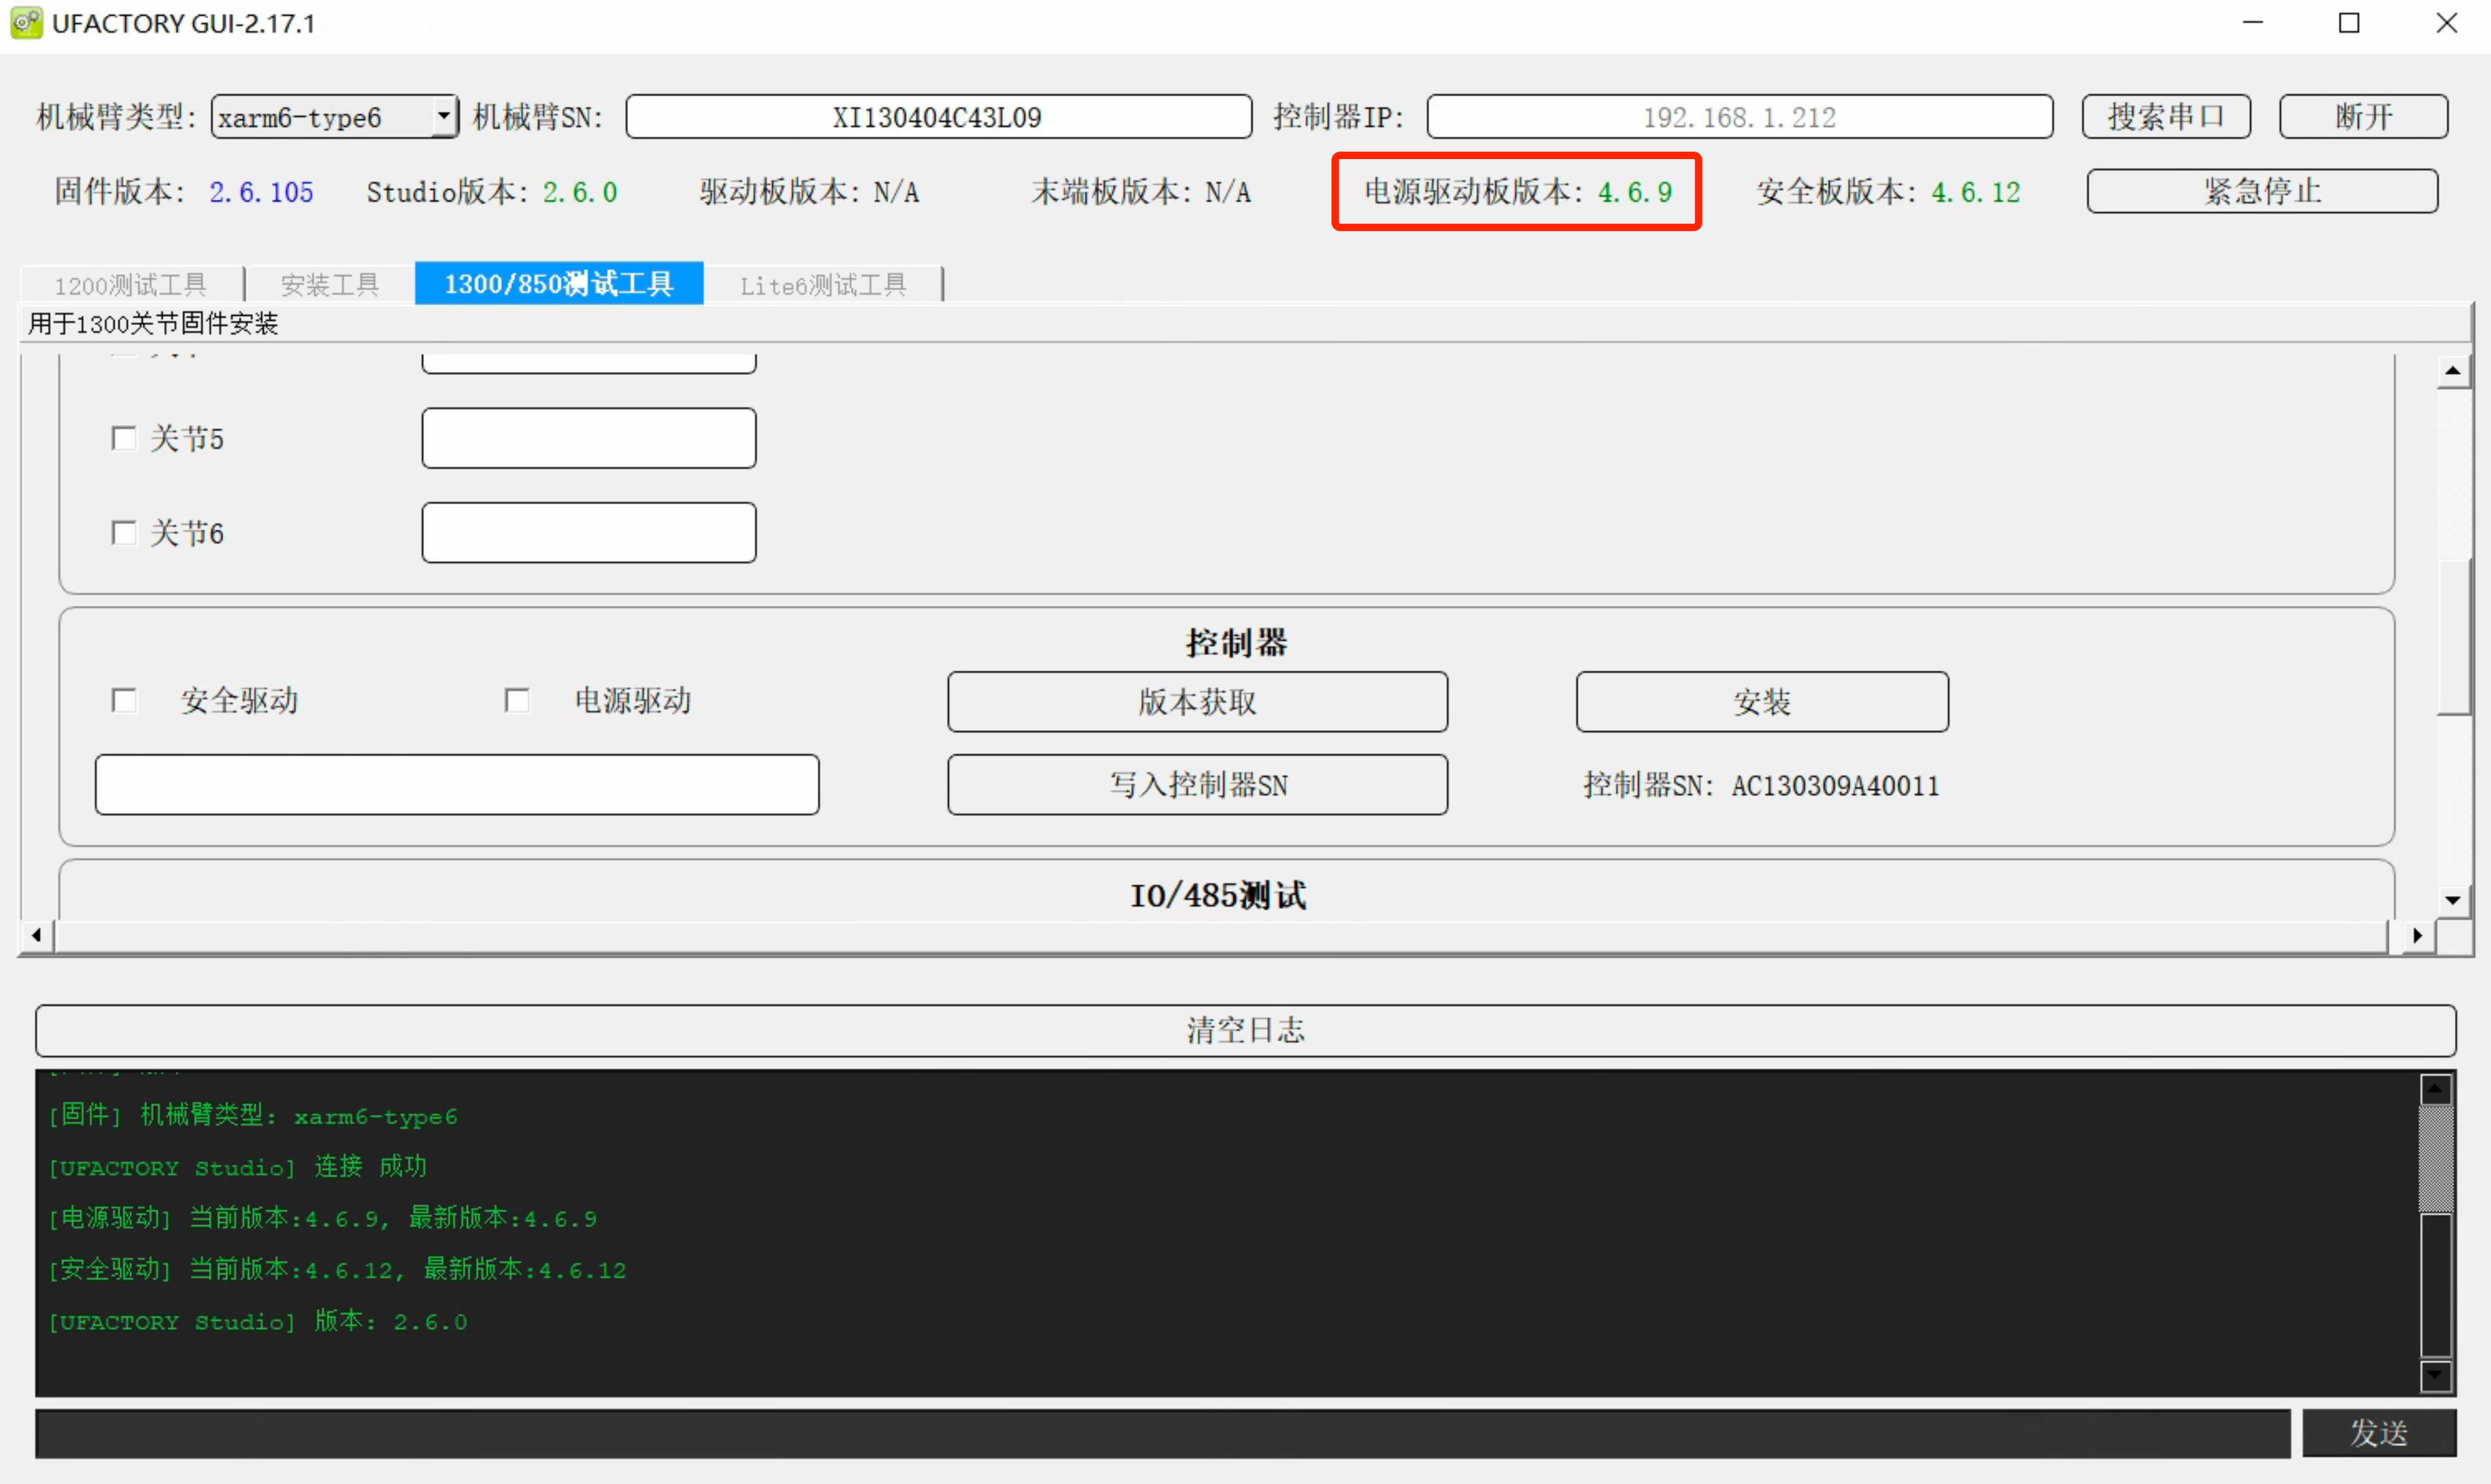Image resolution: width=2491 pixels, height=1484 pixels.
Task: Click the [安全驱动] 当前版本 log line
Action: [337, 1269]
